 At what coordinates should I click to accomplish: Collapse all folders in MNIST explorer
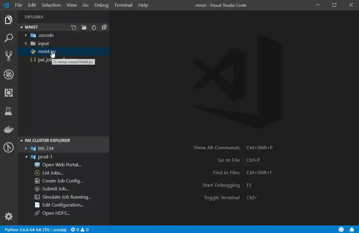click(x=104, y=27)
